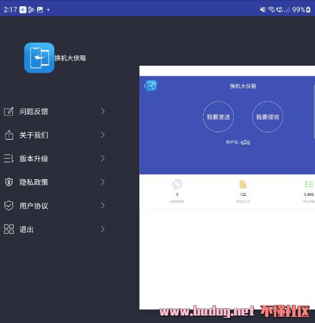This screenshot has width=315, height=323.
Task: Click the 版本升级 list icon
Action: tap(9, 158)
